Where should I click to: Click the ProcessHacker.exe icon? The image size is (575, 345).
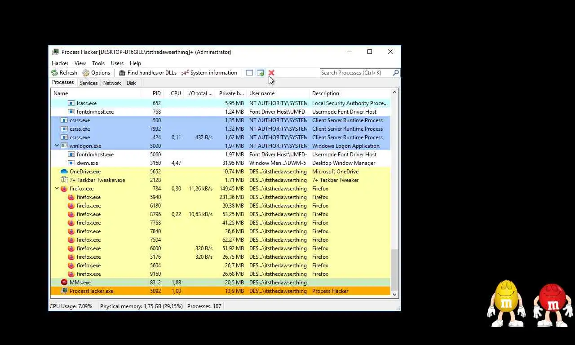pyautogui.click(x=64, y=291)
